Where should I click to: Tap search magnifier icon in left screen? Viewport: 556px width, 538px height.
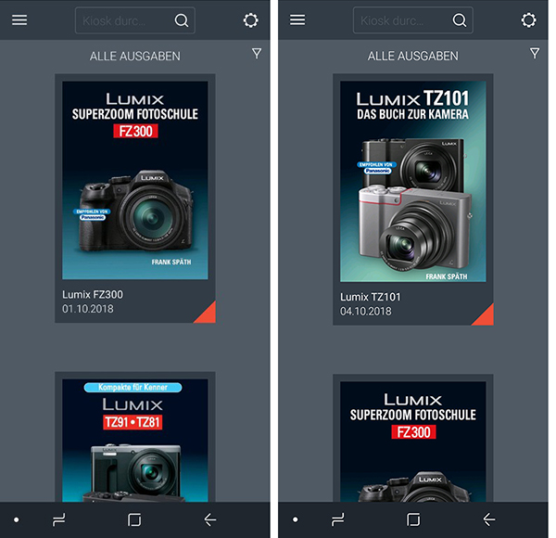pyautogui.click(x=182, y=20)
